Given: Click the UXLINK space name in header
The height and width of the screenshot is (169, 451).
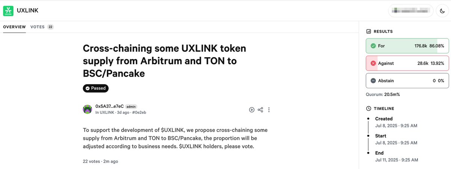Looking at the screenshot, I should point(27,11).
